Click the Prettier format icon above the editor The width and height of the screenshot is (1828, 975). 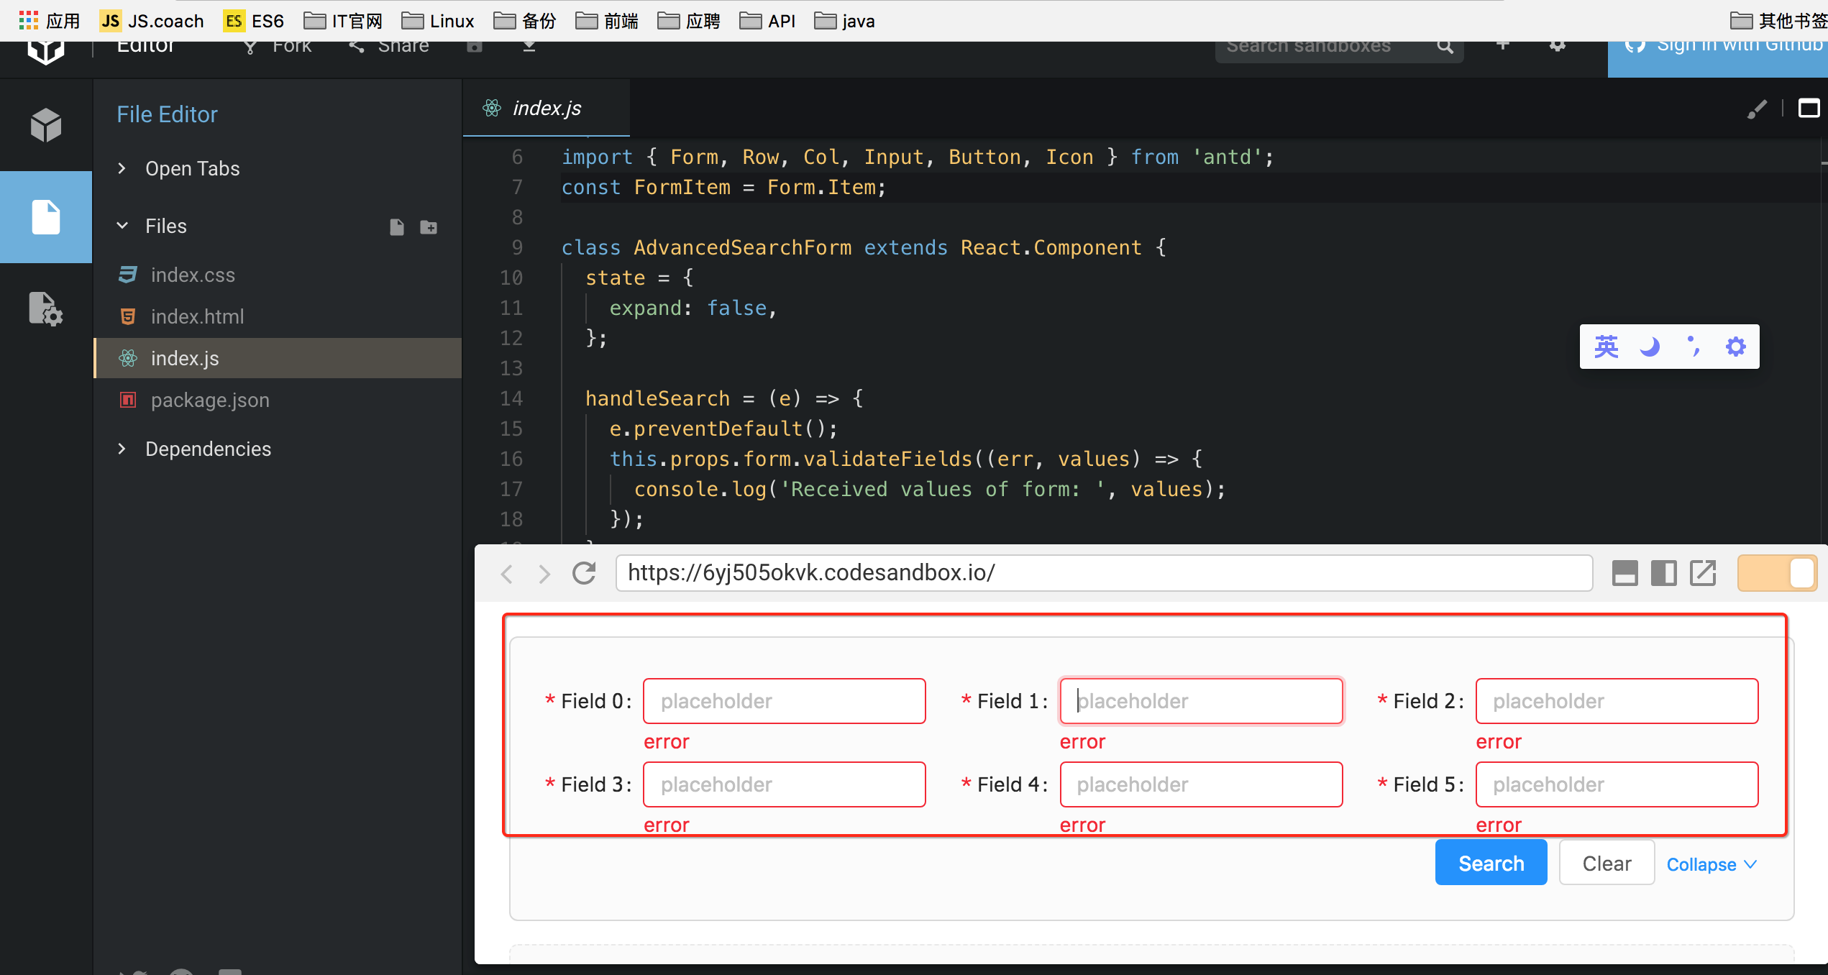point(1758,109)
